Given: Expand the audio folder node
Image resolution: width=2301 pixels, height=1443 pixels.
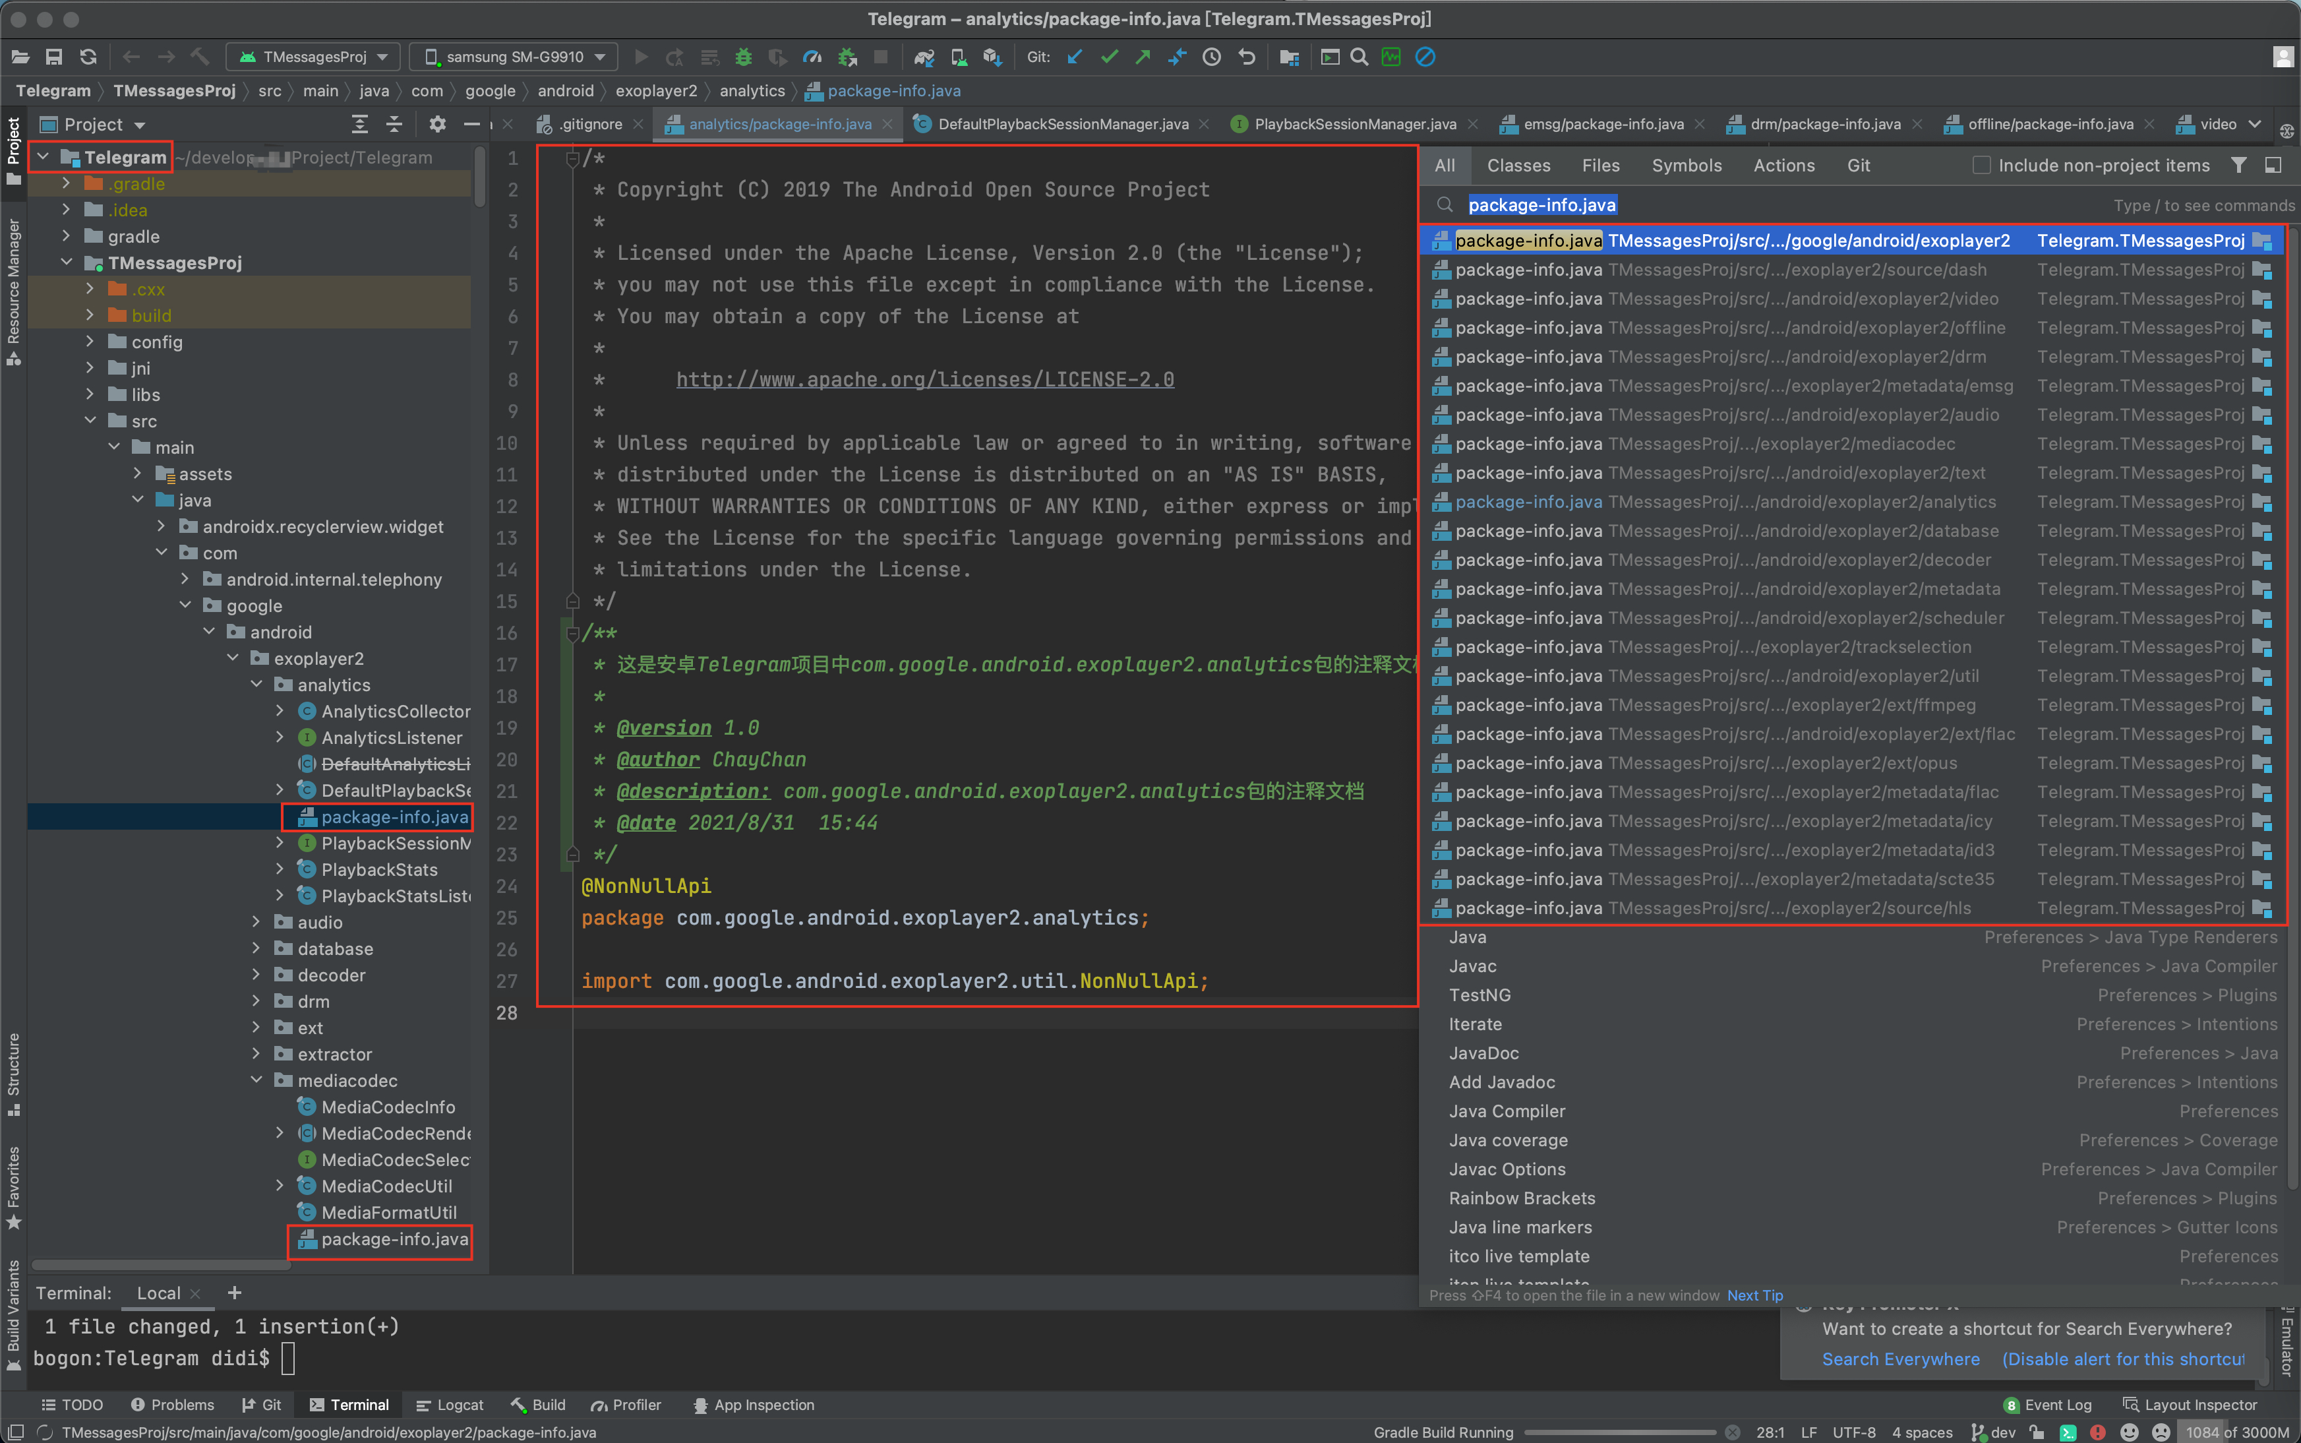Looking at the screenshot, I should point(256,922).
